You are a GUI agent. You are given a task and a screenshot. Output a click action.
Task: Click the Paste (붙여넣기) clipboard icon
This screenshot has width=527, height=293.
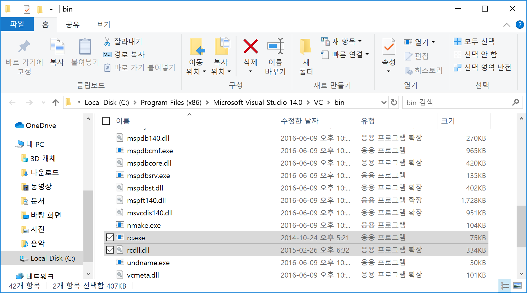[85, 47]
